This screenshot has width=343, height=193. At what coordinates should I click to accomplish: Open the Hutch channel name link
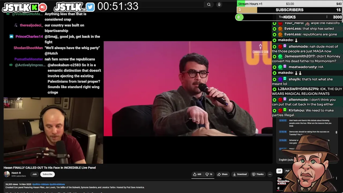tap(15, 173)
